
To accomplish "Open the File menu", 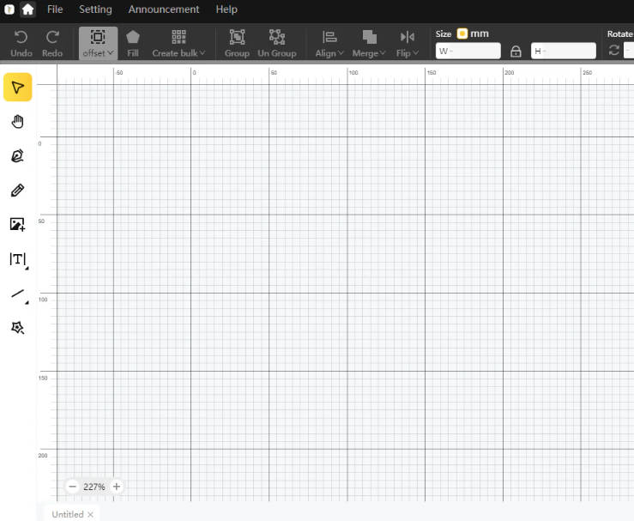I will (x=55, y=9).
